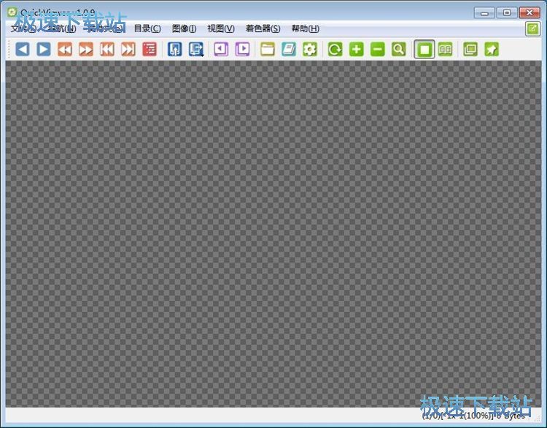Toggle the double page spread view
This screenshot has width=547, height=428.
point(445,49)
